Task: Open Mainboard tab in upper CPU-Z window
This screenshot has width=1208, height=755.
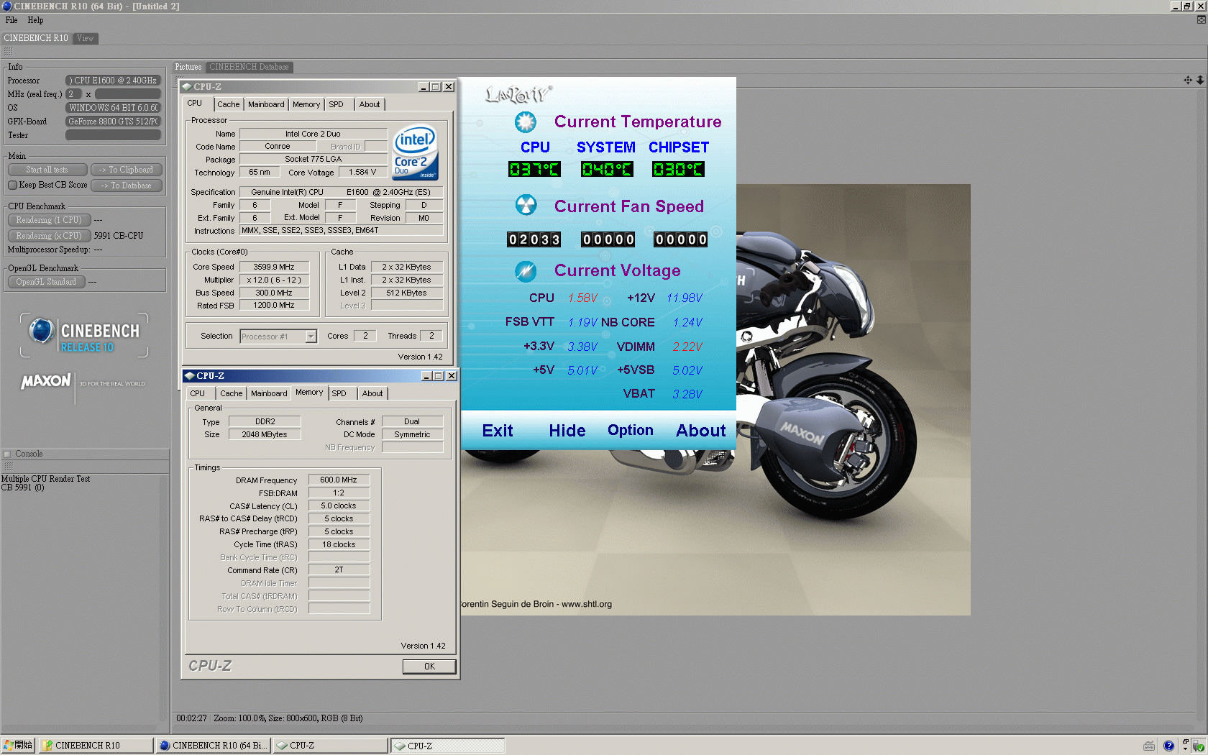Action: [266, 104]
